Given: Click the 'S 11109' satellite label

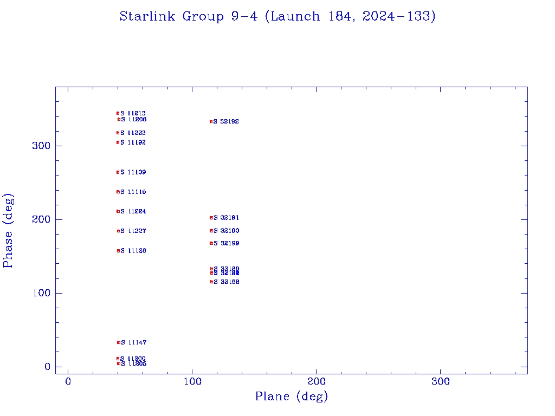Looking at the screenshot, I should pyautogui.click(x=133, y=172).
